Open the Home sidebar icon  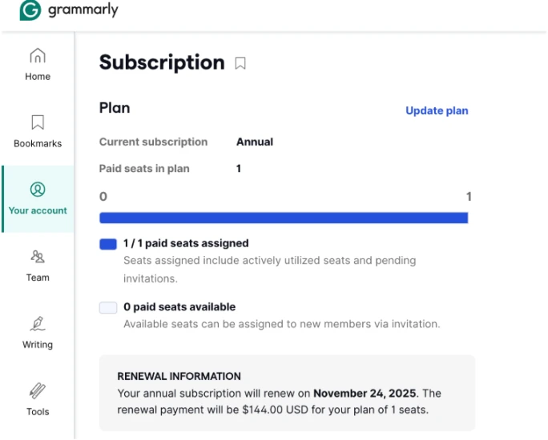[38, 55]
